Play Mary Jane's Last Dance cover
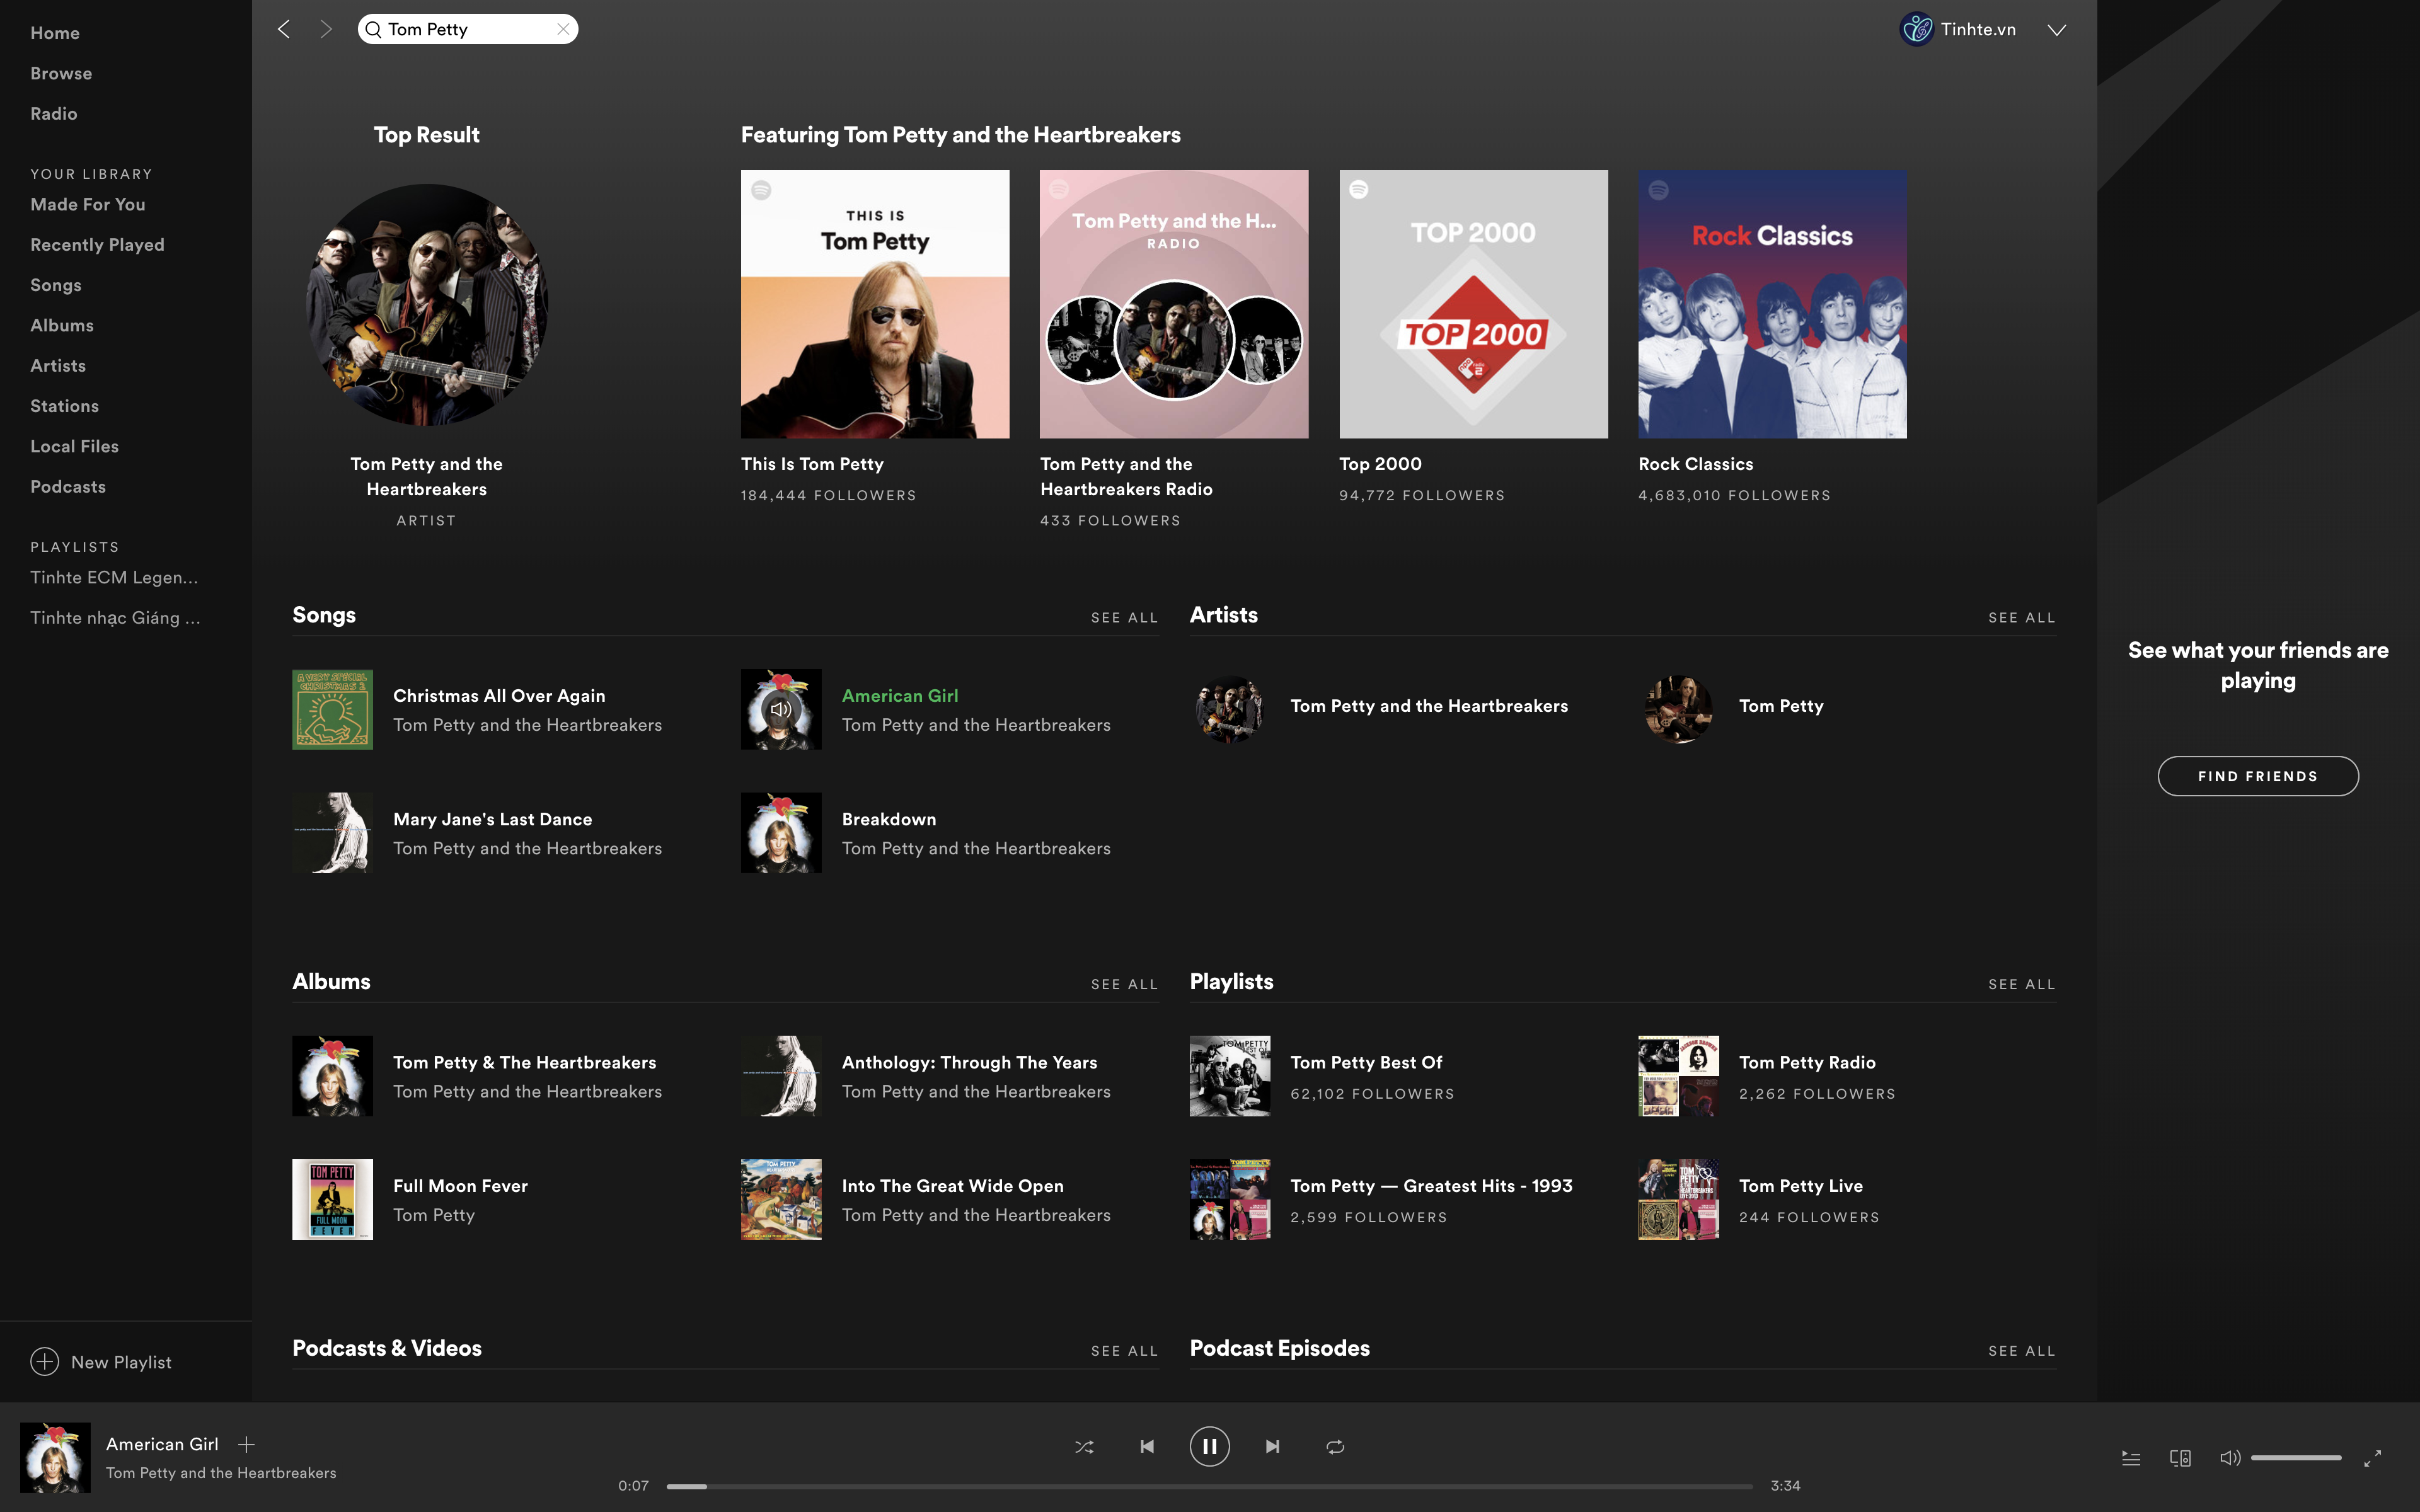 (332, 833)
